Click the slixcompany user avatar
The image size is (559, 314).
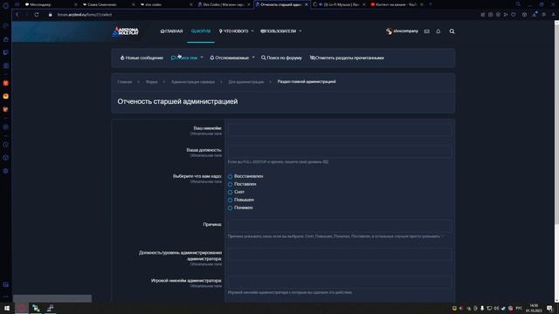(389, 31)
